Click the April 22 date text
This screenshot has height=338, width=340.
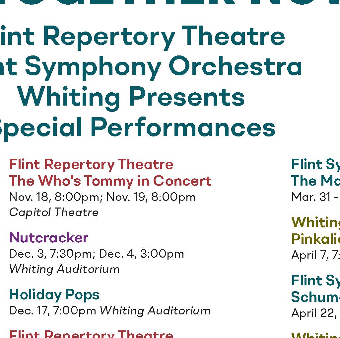315,313
